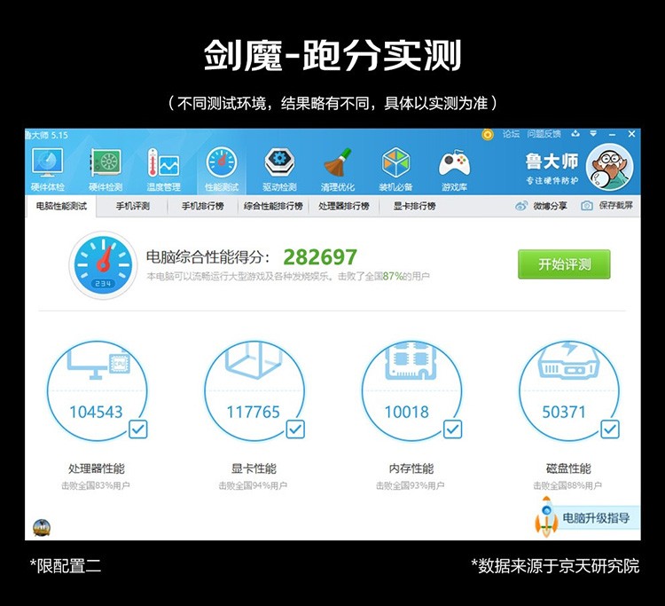Click the 击败全国88%用户 text

[x=567, y=485]
